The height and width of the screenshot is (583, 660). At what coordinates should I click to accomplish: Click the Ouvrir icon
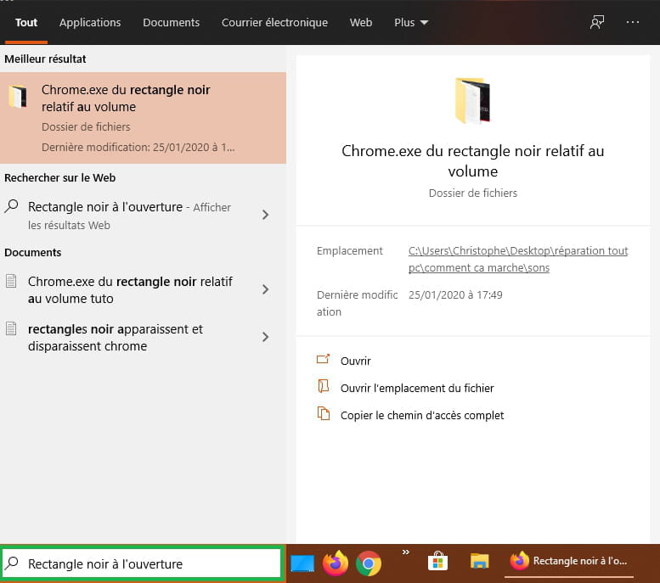(324, 359)
